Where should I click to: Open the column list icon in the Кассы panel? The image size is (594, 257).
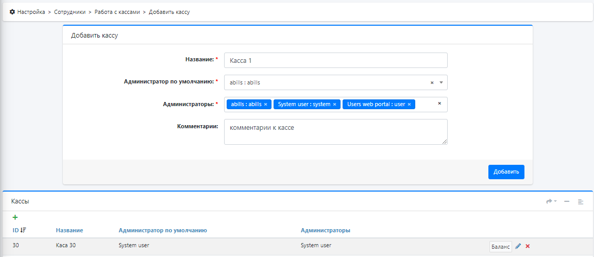[581, 201]
